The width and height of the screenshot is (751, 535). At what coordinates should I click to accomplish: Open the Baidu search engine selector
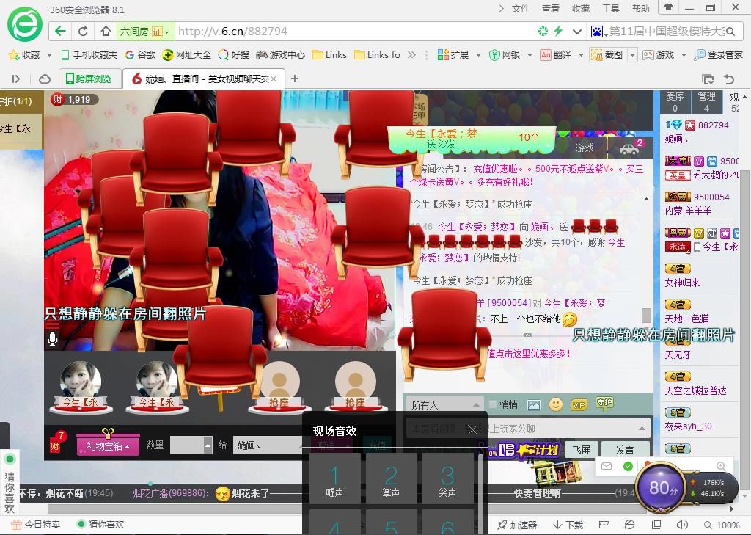[x=598, y=32]
